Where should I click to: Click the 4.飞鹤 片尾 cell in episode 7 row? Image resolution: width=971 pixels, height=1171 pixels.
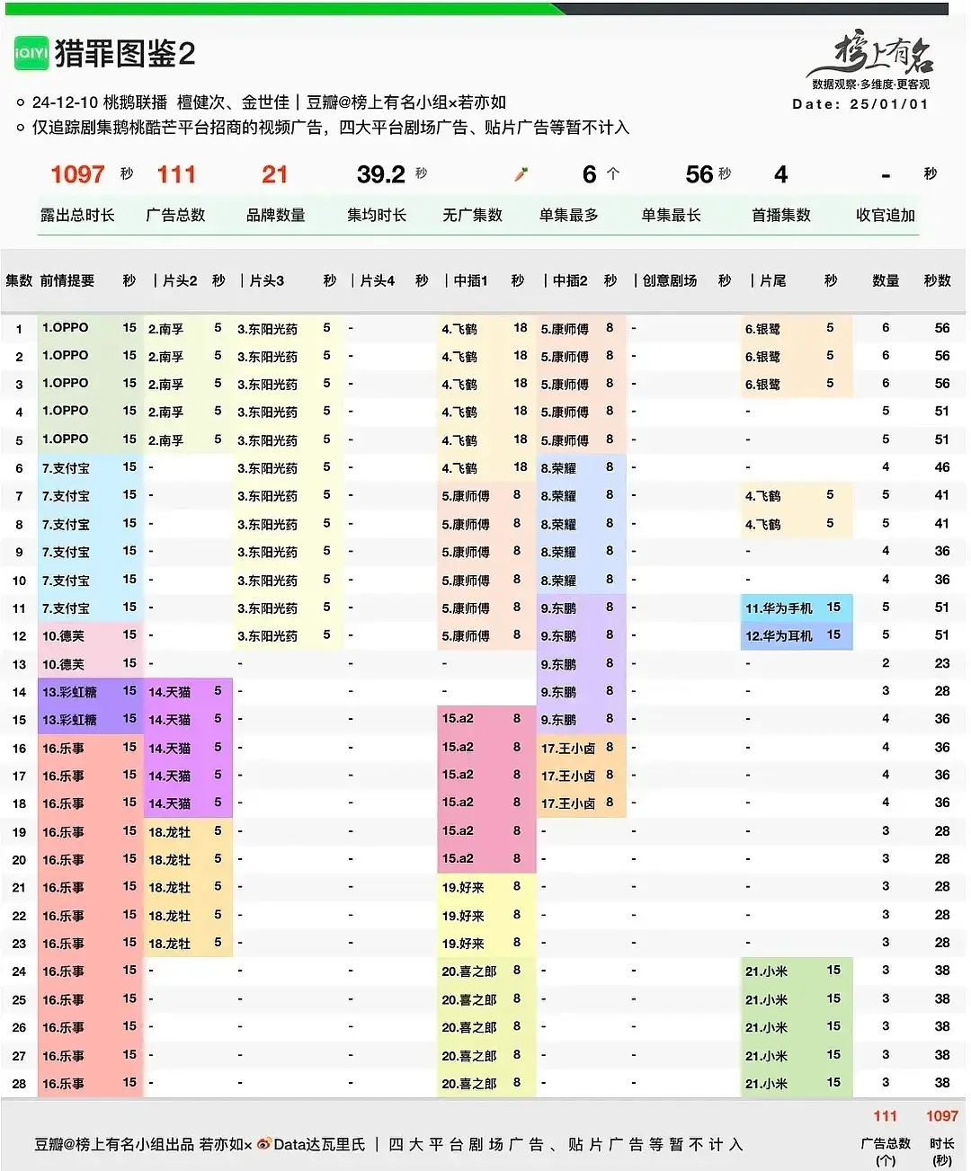click(762, 496)
